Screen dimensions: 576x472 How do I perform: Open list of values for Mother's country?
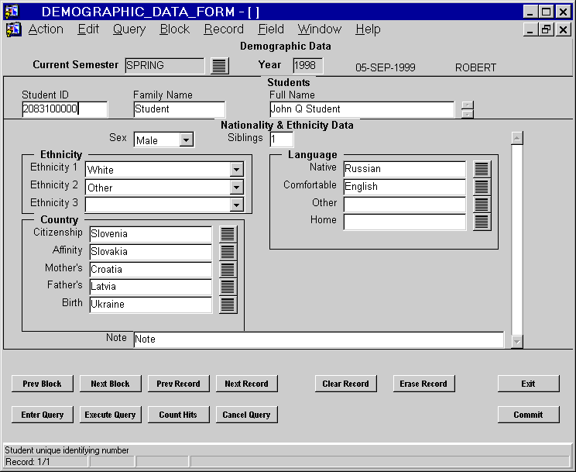pyautogui.click(x=228, y=270)
